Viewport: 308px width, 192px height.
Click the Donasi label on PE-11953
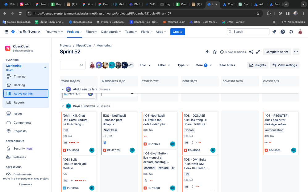[189, 130]
